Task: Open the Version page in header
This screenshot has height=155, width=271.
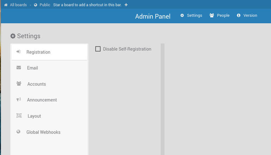Action: [x=250, y=15]
